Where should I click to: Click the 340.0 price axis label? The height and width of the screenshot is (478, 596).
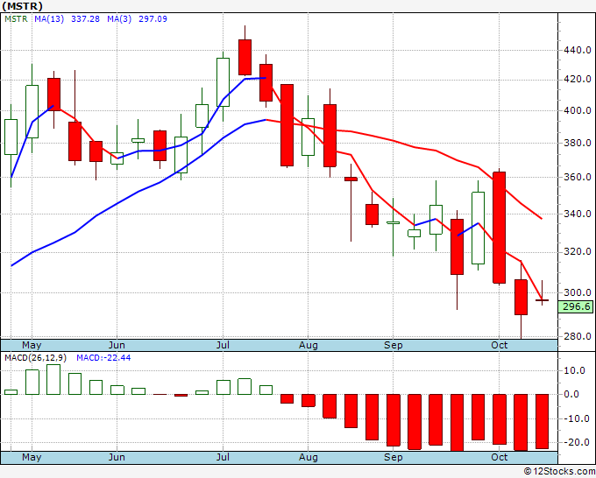click(578, 214)
